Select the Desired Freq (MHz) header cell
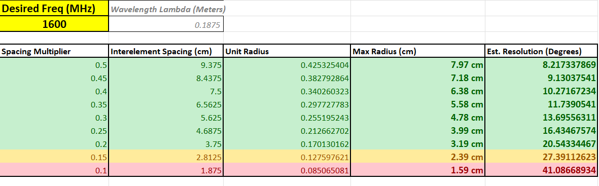The image size is (599, 186). click(x=54, y=9)
